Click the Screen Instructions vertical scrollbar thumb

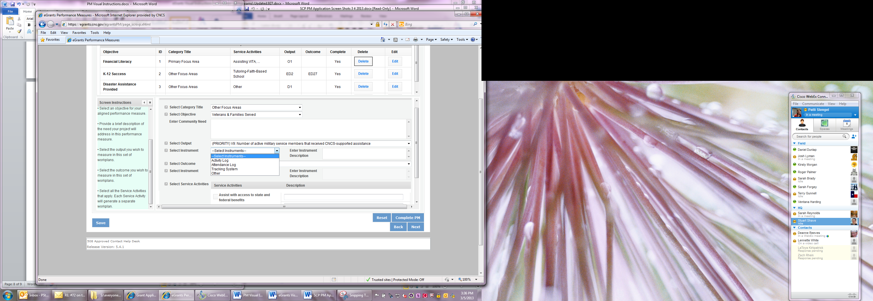(151, 171)
